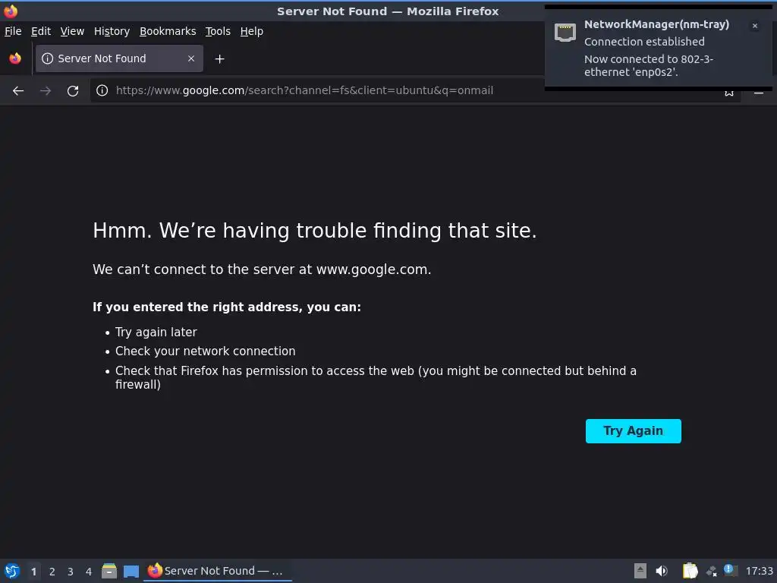This screenshot has height=583, width=777.
Task: Dismiss the NetworkManager notification
Action: [x=755, y=26]
